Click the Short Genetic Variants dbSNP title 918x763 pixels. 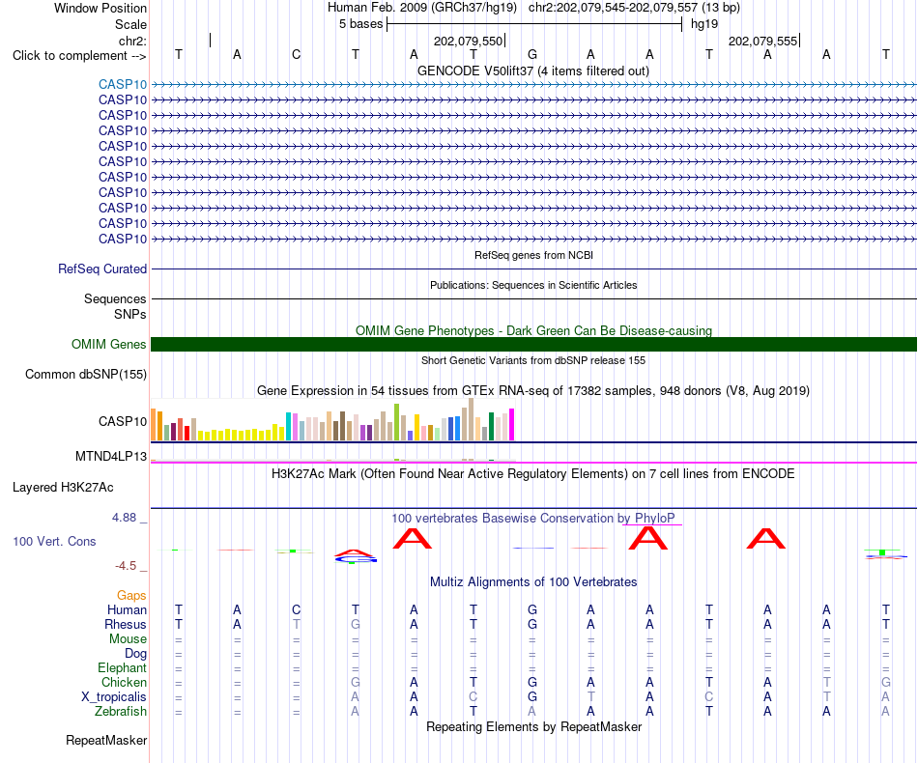click(x=533, y=360)
